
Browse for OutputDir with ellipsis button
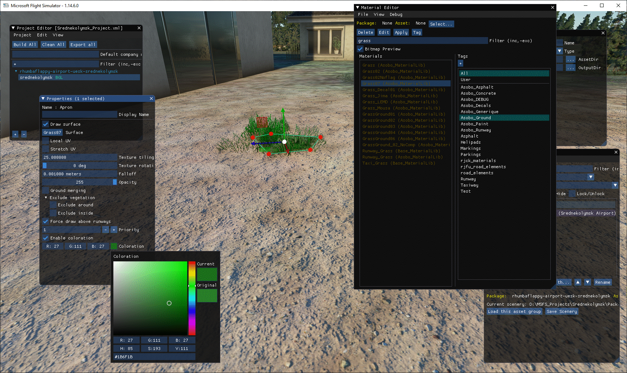coord(570,68)
